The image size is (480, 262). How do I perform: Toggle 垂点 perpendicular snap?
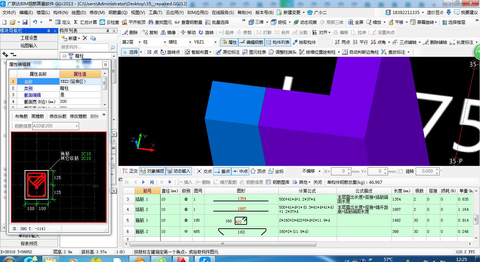[x=222, y=171]
